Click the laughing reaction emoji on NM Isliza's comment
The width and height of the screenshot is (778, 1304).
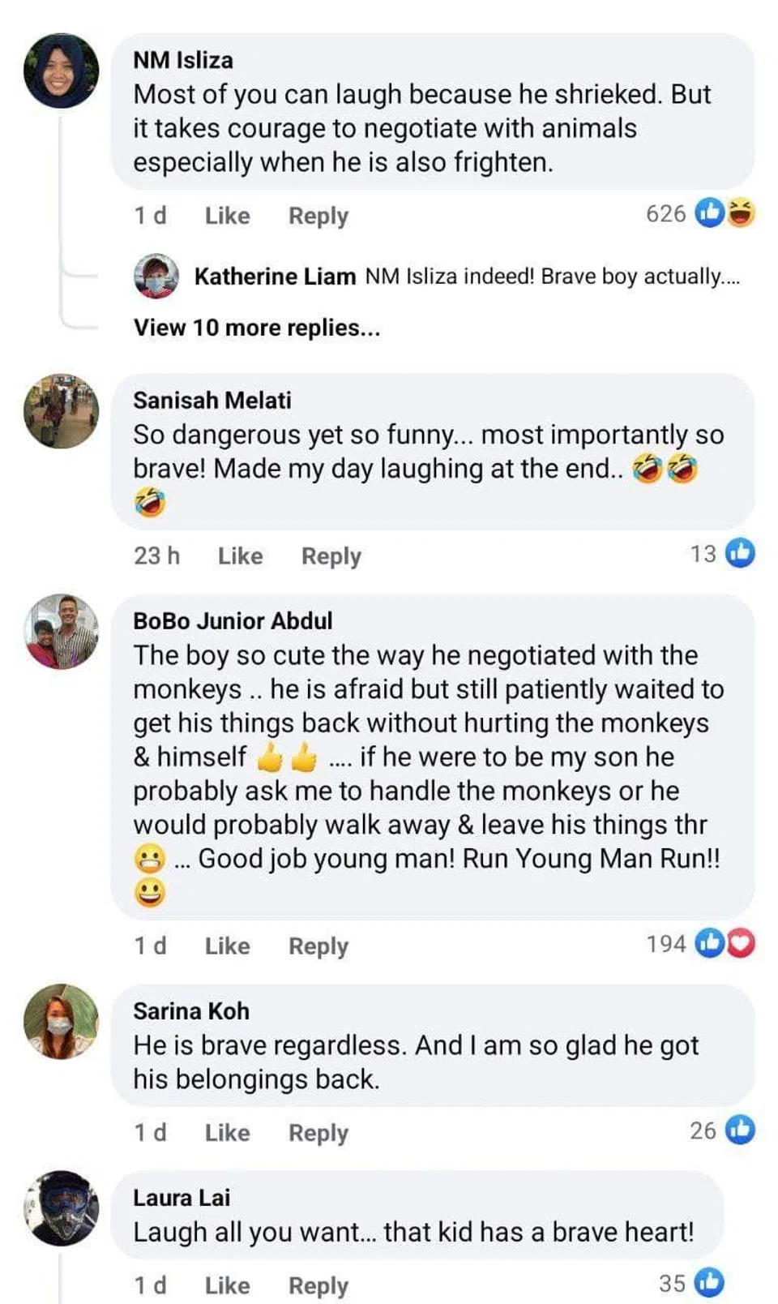(x=741, y=213)
